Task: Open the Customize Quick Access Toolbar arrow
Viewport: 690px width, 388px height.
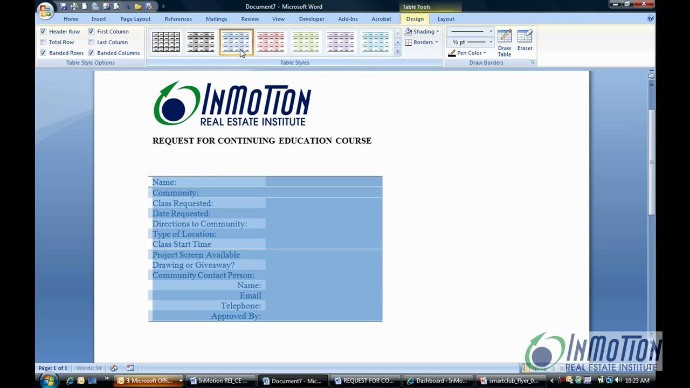Action: point(163,6)
